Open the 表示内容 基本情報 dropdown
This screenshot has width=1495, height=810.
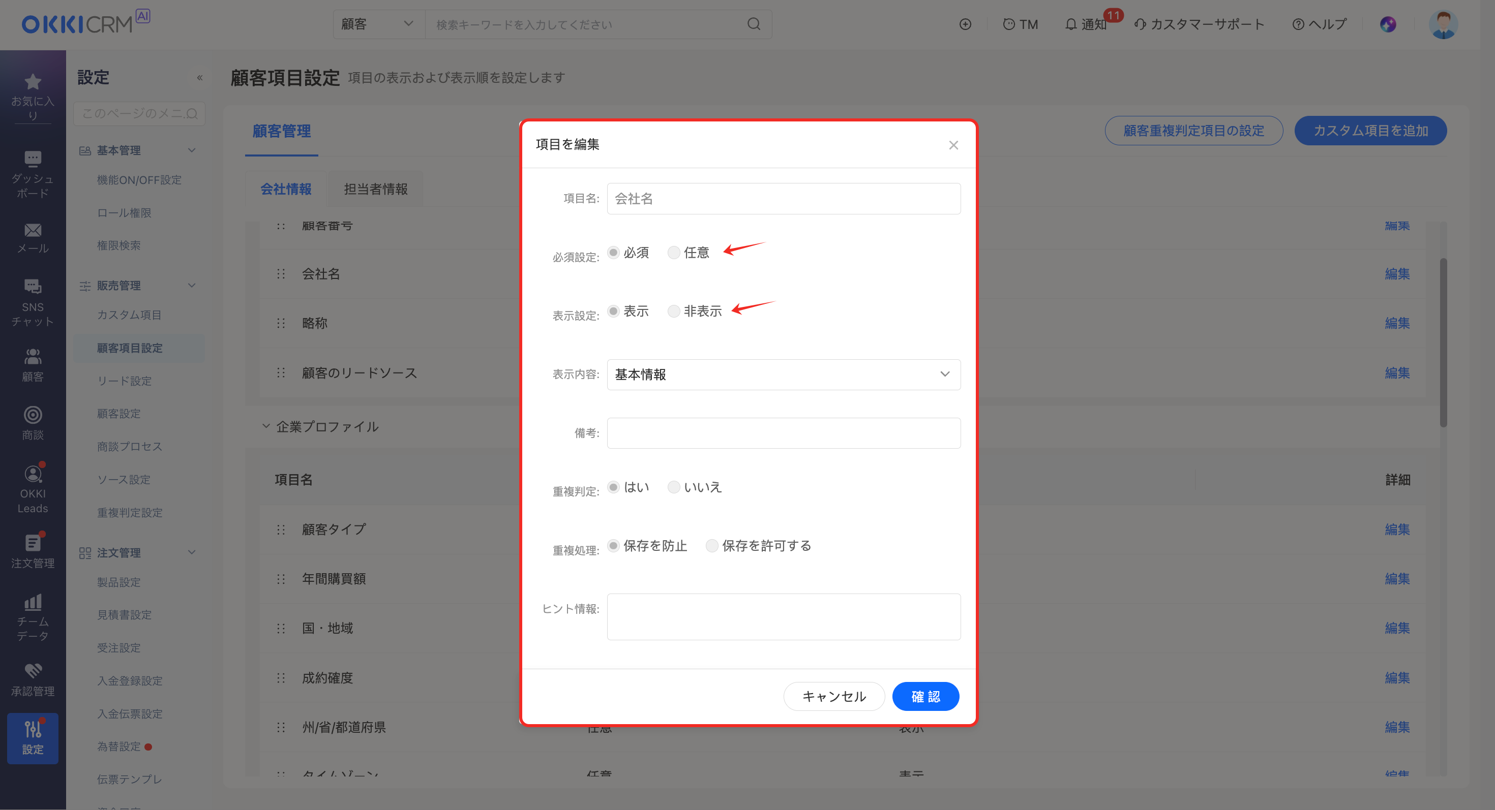click(x=783, y=375)
